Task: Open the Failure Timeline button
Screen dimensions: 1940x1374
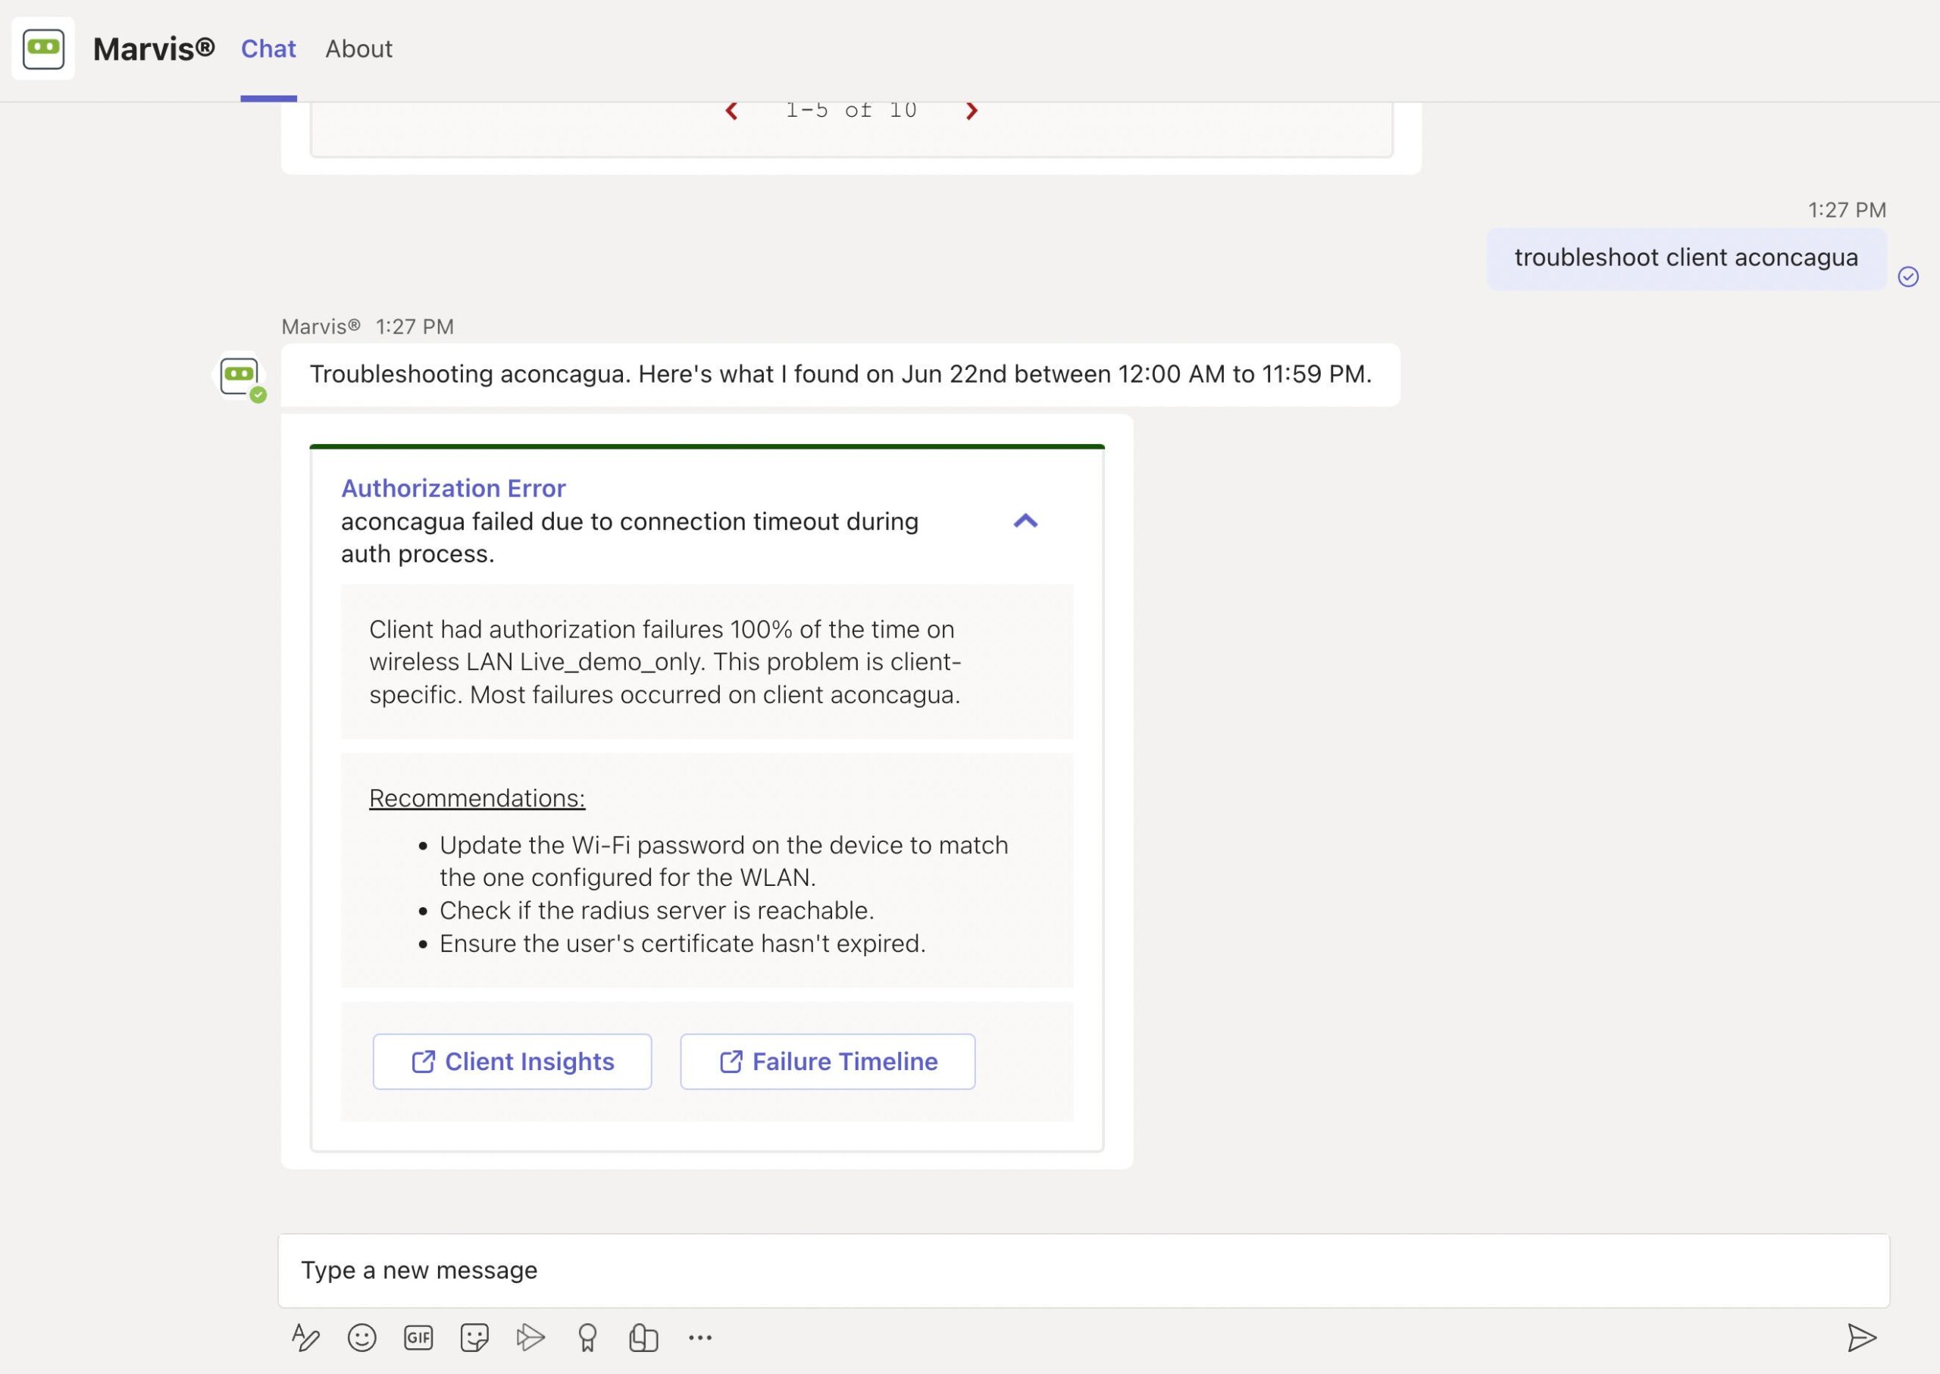Action: click(x=828, y=1061)
